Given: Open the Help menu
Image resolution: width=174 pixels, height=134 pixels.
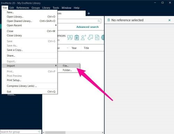Looking at the screenshot, I should pos(77,8).
